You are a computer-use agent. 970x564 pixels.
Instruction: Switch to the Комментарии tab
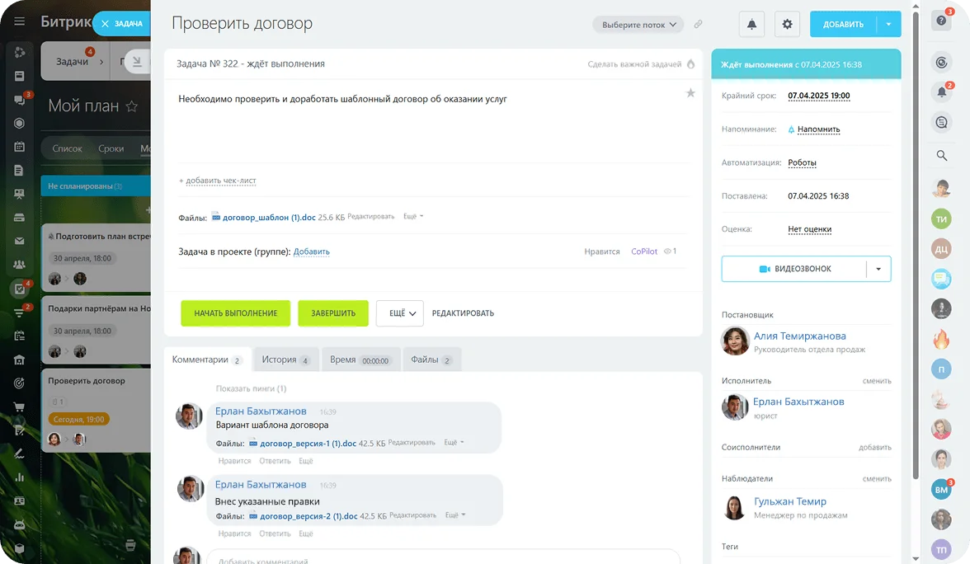[x=207, y=360]
